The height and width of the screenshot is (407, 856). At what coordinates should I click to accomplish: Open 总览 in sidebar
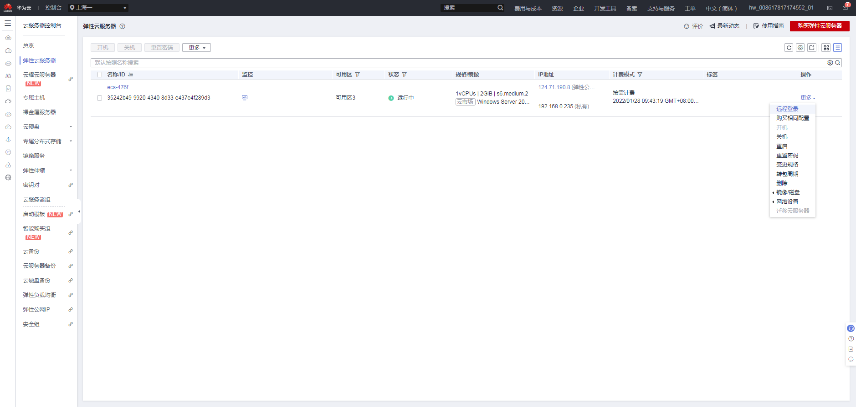pyautogui.click(x=29, y=46)
